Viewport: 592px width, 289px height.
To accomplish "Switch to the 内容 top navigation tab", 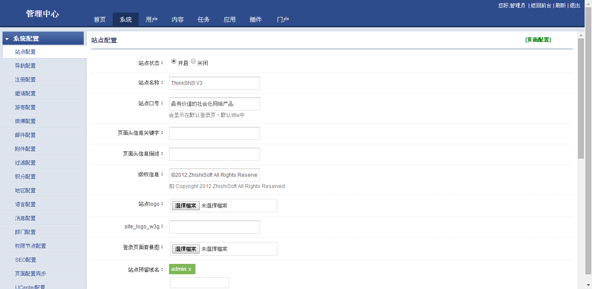I will (x=178, y=19).
